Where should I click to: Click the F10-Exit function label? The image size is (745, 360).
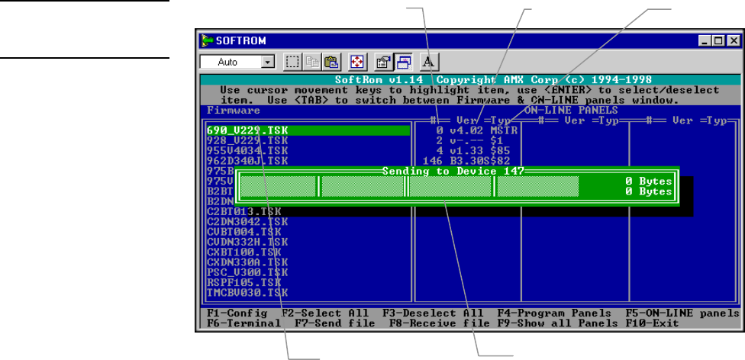[x=652, y=323]
